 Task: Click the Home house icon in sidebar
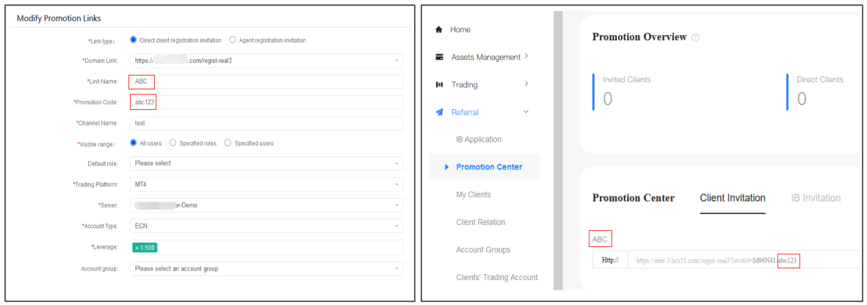tap(439, 30)
